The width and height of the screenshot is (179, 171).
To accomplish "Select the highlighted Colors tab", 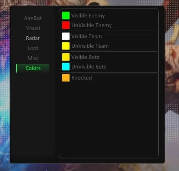I will 33,68.
